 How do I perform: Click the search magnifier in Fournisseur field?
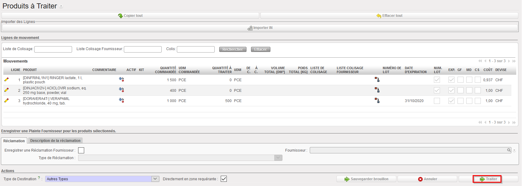[x=509, y=150]
